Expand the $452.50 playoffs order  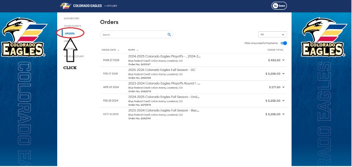(283, 60)
